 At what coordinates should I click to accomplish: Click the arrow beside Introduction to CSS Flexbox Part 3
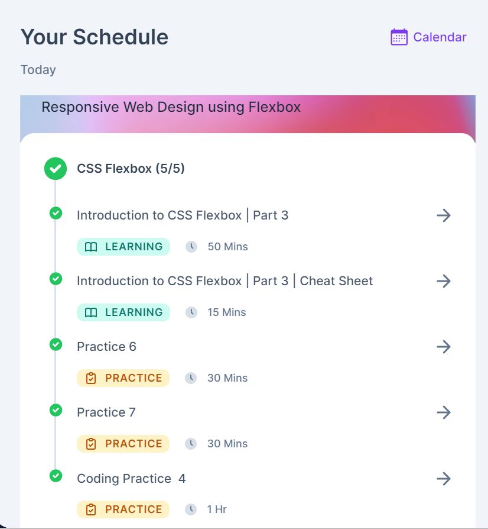click(x=444, y=215)
